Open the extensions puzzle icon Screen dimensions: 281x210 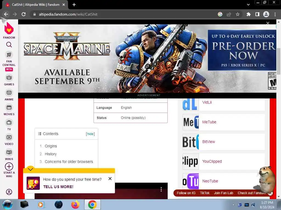[248, 14]
